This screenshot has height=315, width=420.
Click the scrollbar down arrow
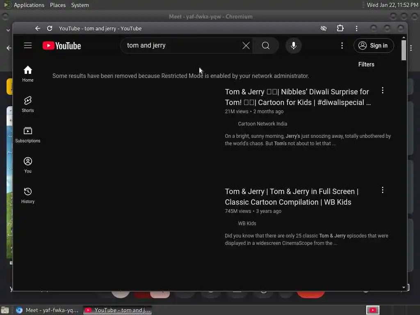point(404,288)
